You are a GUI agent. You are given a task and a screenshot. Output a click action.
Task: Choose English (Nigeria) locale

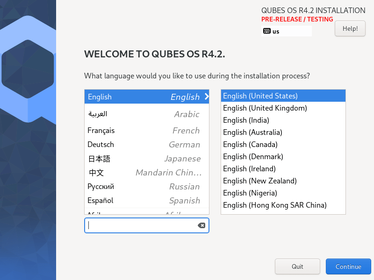point(283,193)
